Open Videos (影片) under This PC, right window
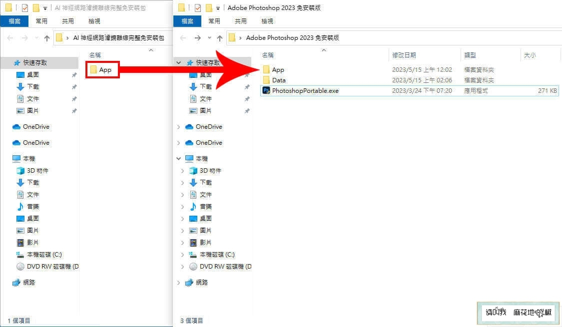 coord(201,243)
